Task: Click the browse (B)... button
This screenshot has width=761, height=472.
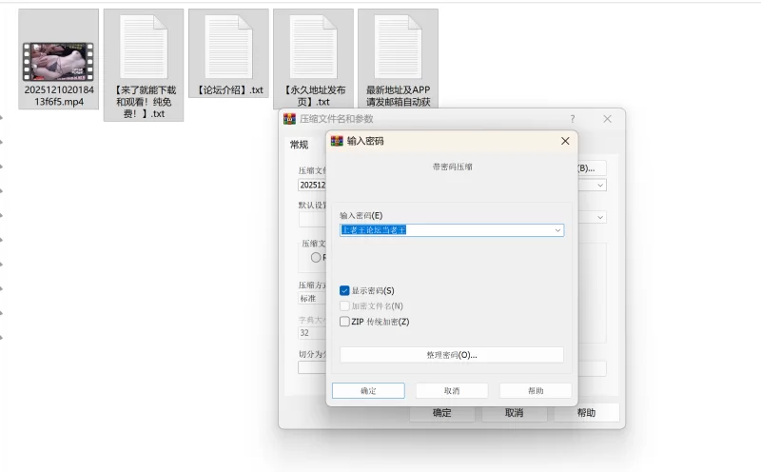Action: pos(592,168)
